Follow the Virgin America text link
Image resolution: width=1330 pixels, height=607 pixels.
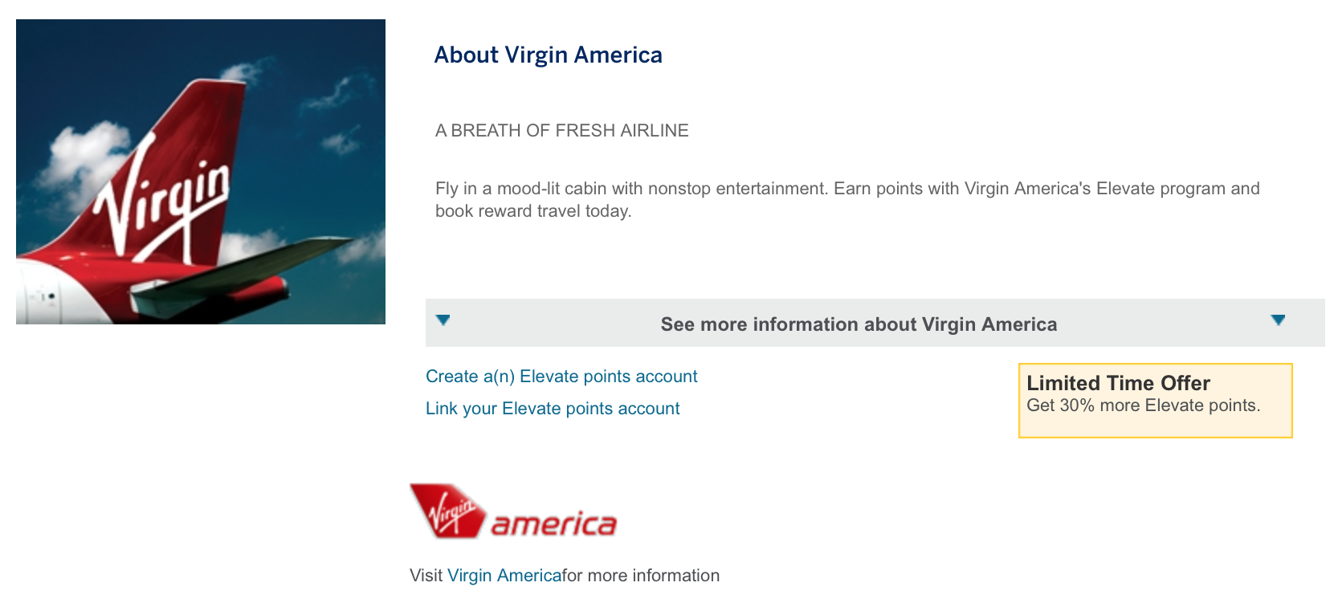coord(504,576)
